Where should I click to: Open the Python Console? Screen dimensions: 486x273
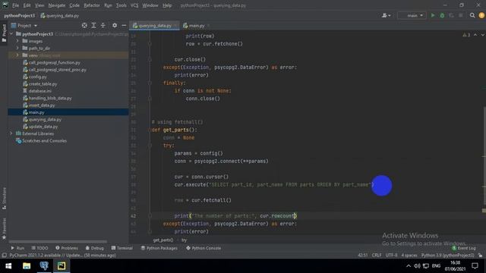tap(204, 248)
